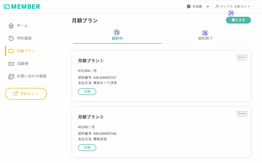Screen dimensions: 262x163
Task: Click the chevron next to 日本語
Action: click(x=208, y=7)
